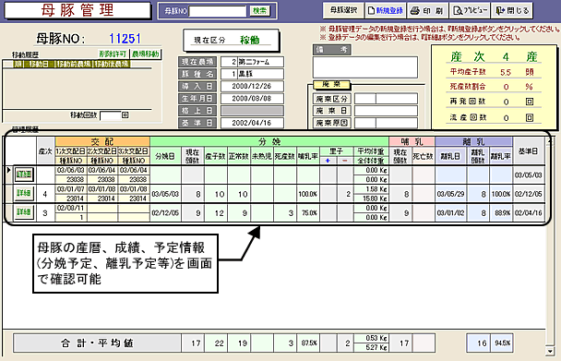Click the 分娩日 cell 02/12/05
Screen dimensions: 561x361
pos(165,212)
